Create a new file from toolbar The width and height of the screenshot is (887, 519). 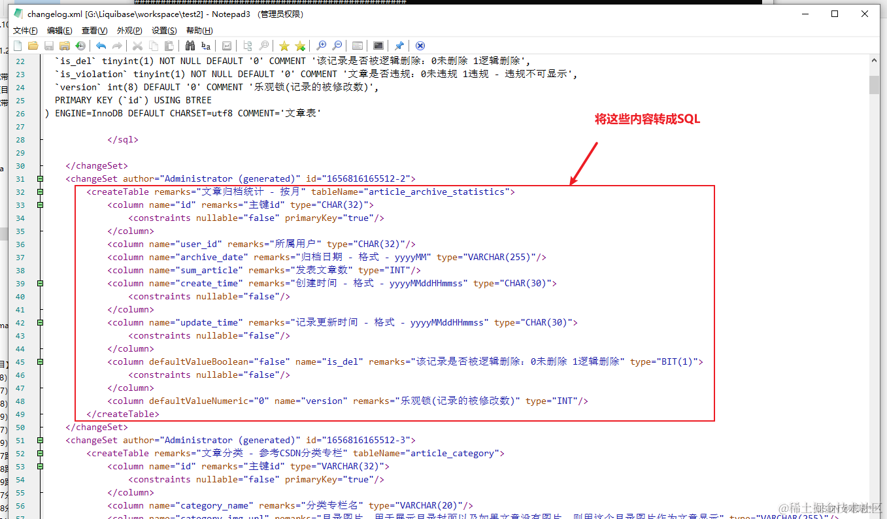click(x=18, y=46)
